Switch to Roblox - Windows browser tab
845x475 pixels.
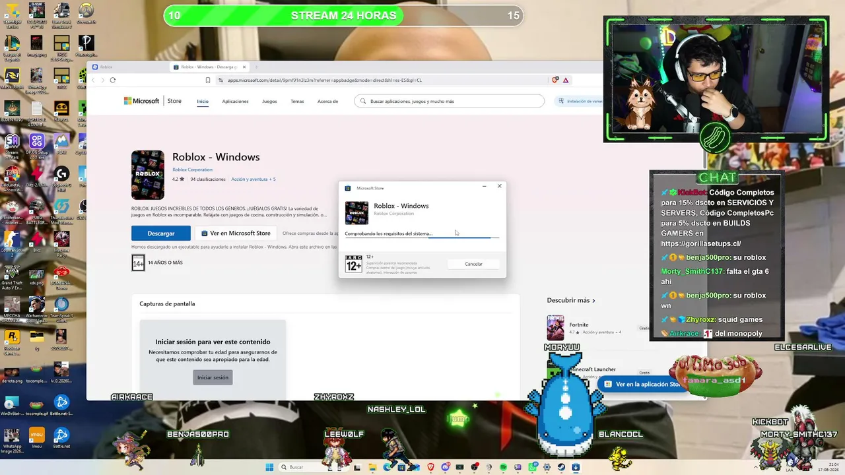(x=209, y=67)
